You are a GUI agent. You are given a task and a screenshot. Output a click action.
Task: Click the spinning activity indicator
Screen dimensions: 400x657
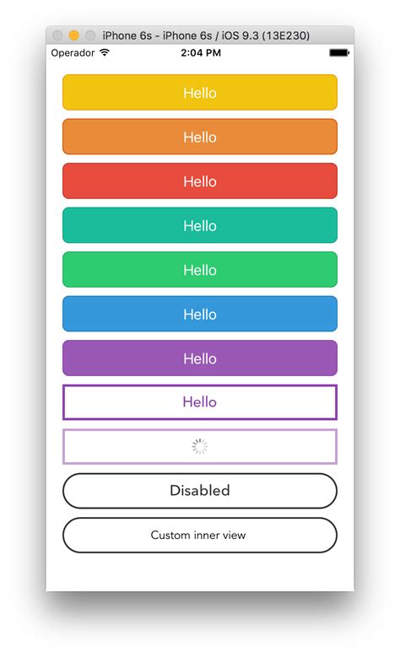(x=200, y=446)
